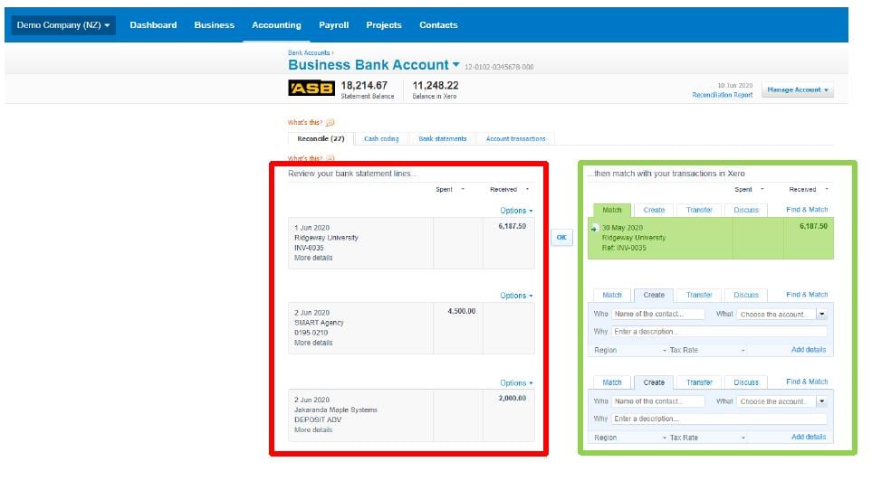Expand the Tax Rate dropdown in the last transaction form

[x=743, y=438]
